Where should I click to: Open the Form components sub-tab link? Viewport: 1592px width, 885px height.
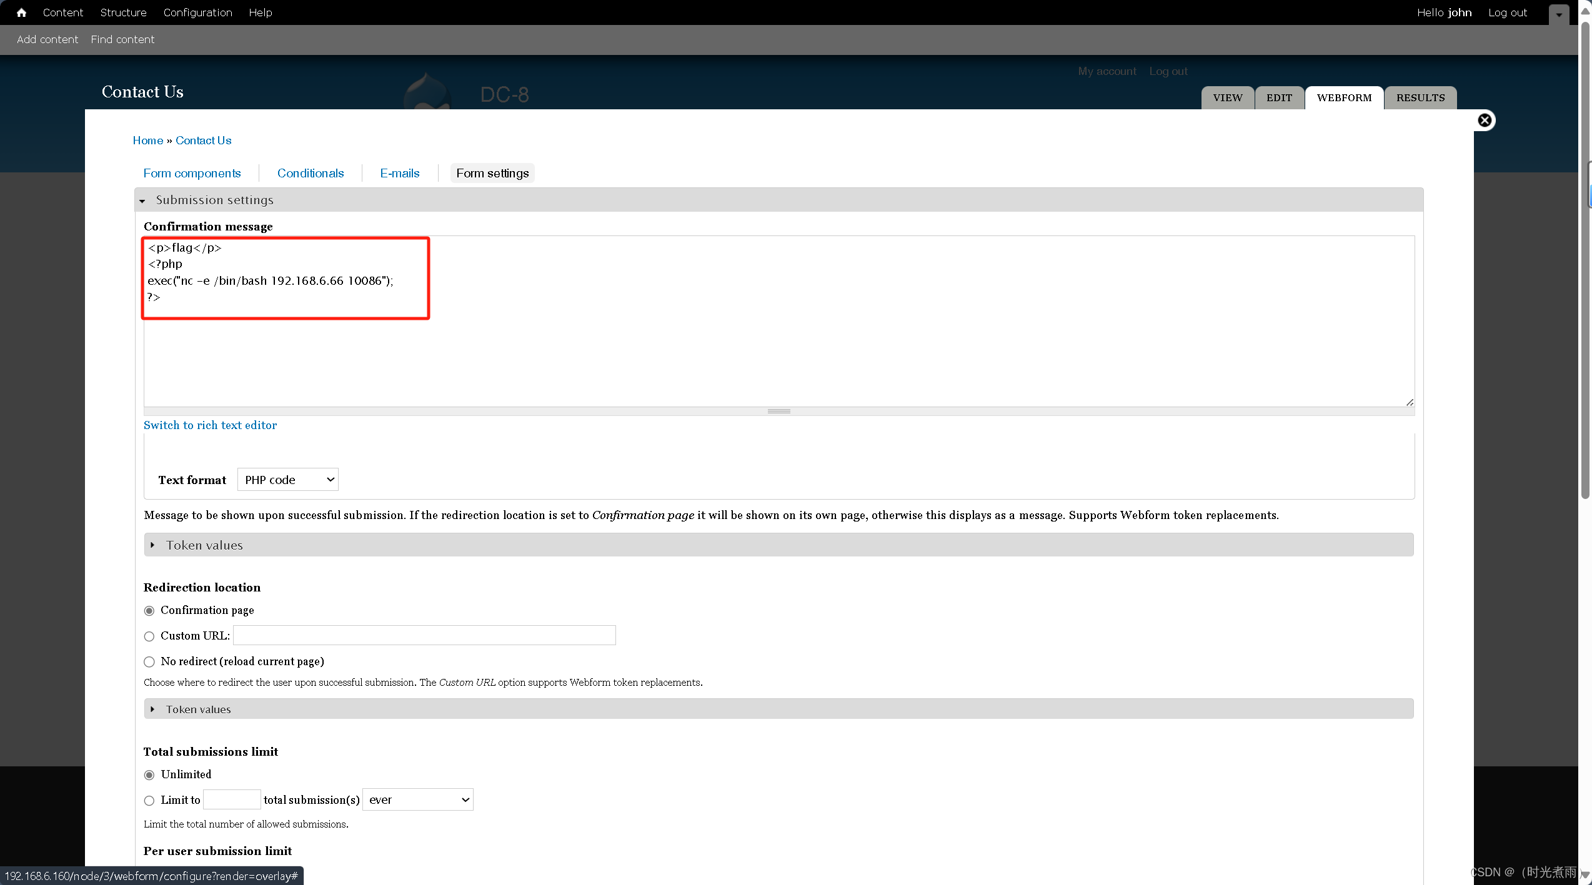pos(192,174)
